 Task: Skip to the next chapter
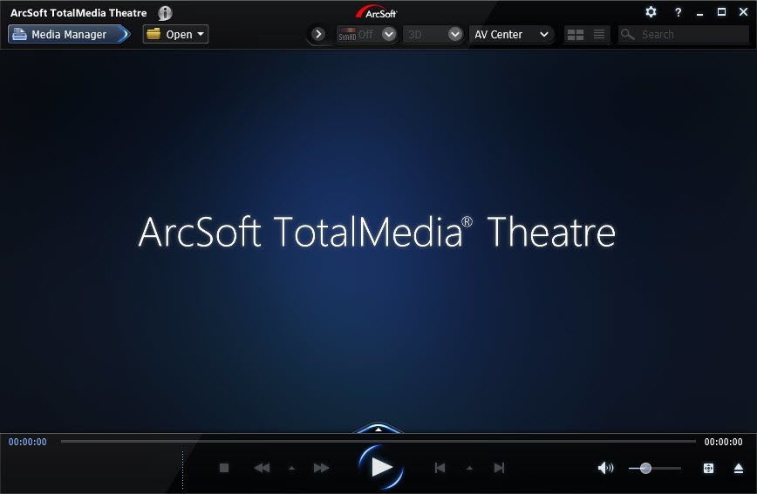(x=499, y=468)
